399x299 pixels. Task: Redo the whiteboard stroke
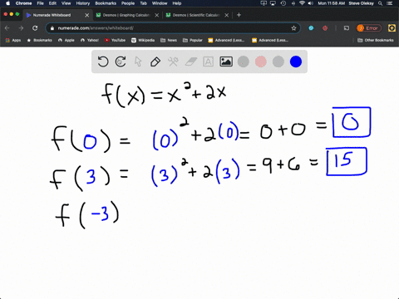(x=121, y=61)
